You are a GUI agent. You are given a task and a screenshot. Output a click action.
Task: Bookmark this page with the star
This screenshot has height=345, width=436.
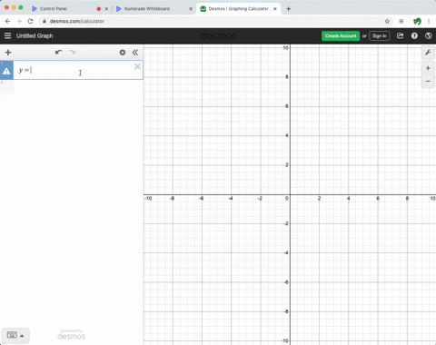click(x=387, y=21)
